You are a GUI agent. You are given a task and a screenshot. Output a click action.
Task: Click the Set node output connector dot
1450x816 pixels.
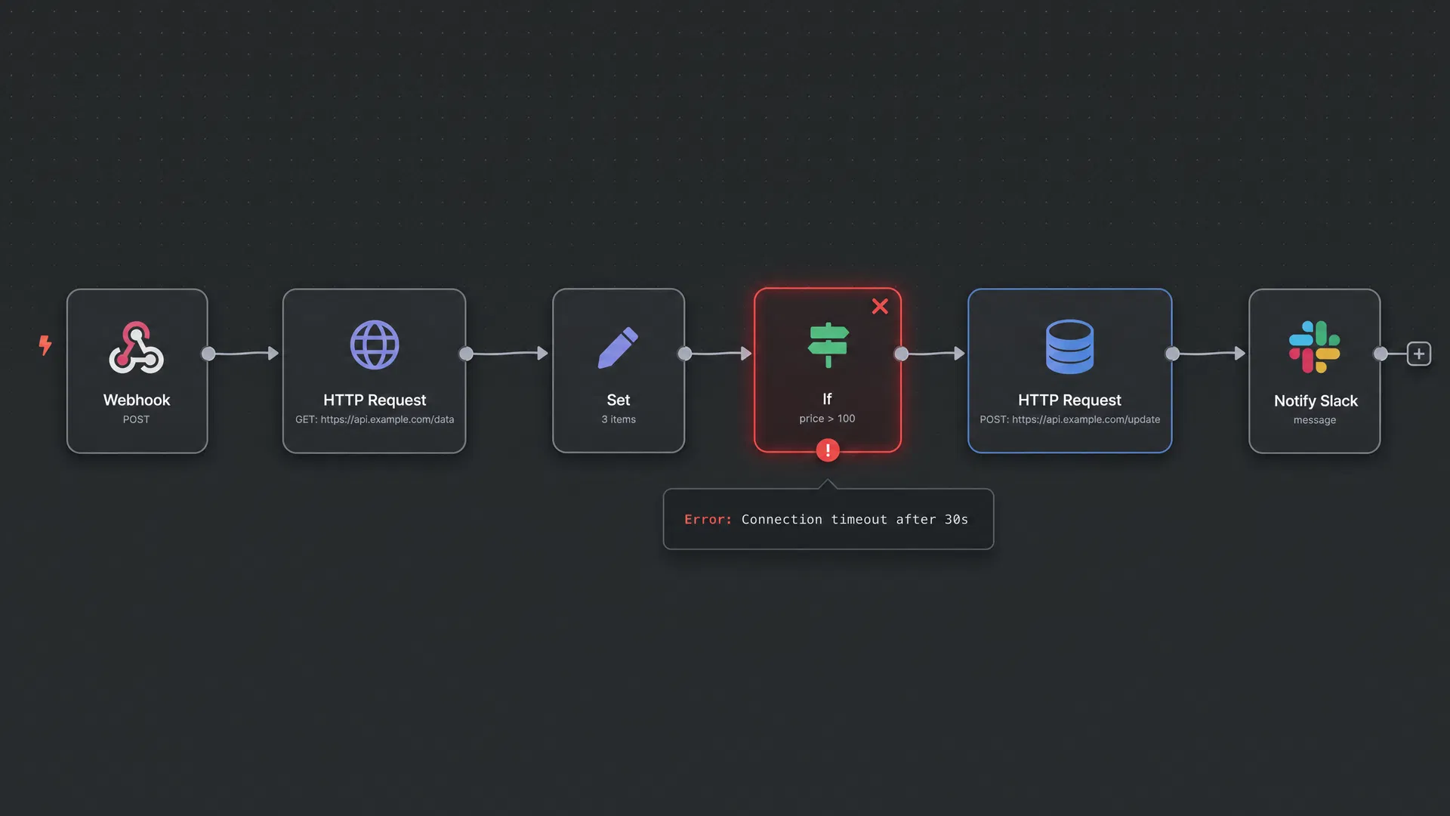(685, 354)
